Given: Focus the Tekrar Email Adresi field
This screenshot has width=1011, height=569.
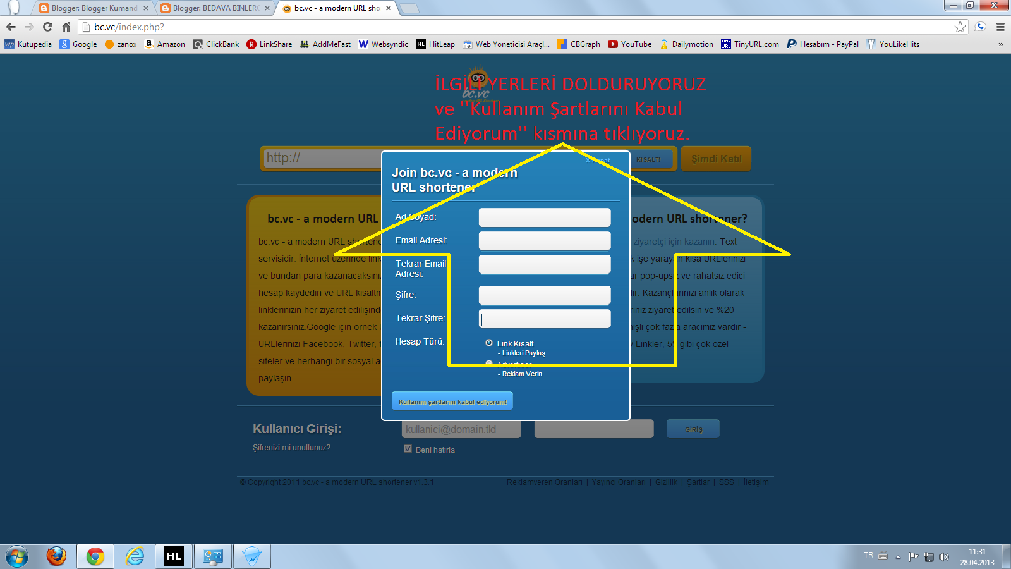Looking at the screenshot, I should click(545, 264).
